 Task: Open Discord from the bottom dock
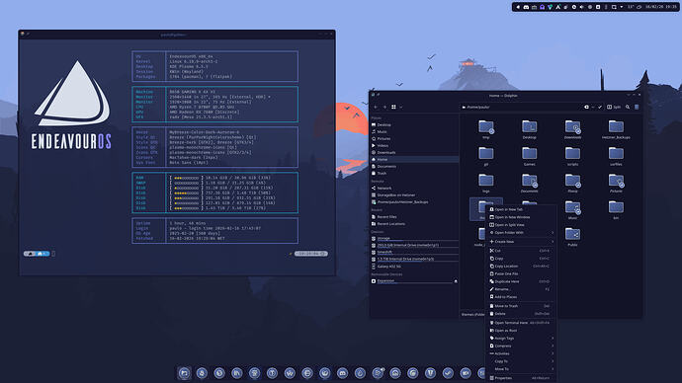coord(342,373)
